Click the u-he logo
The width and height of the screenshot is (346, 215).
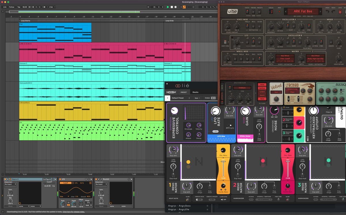(x=233, y=12)
